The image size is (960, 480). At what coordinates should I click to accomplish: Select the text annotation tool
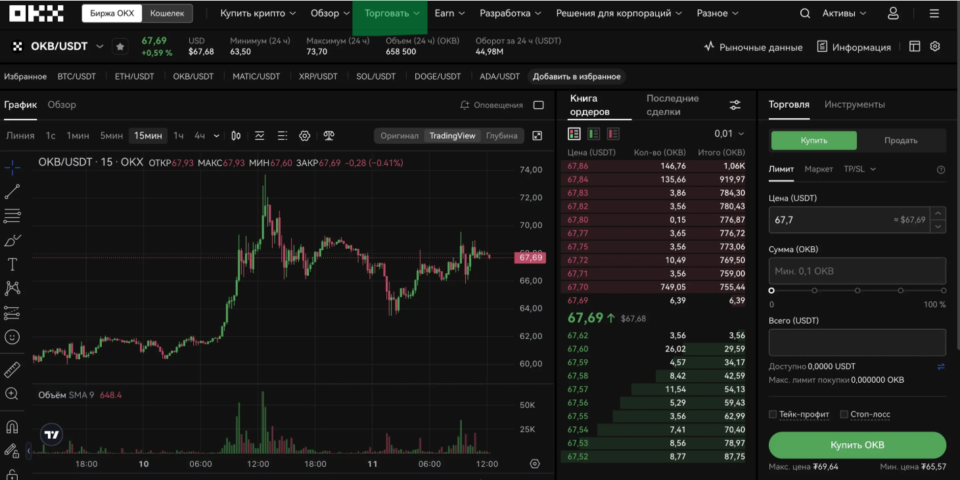pyautogui.click(x=12, y=265)
